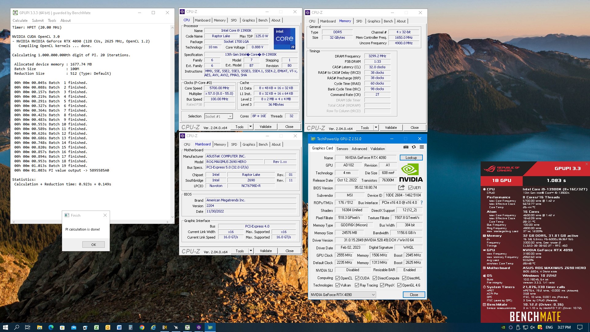Switch to the GPUPI pi taskbar icon
This screenshot has height=332, width=590.
tap(187, 327)
